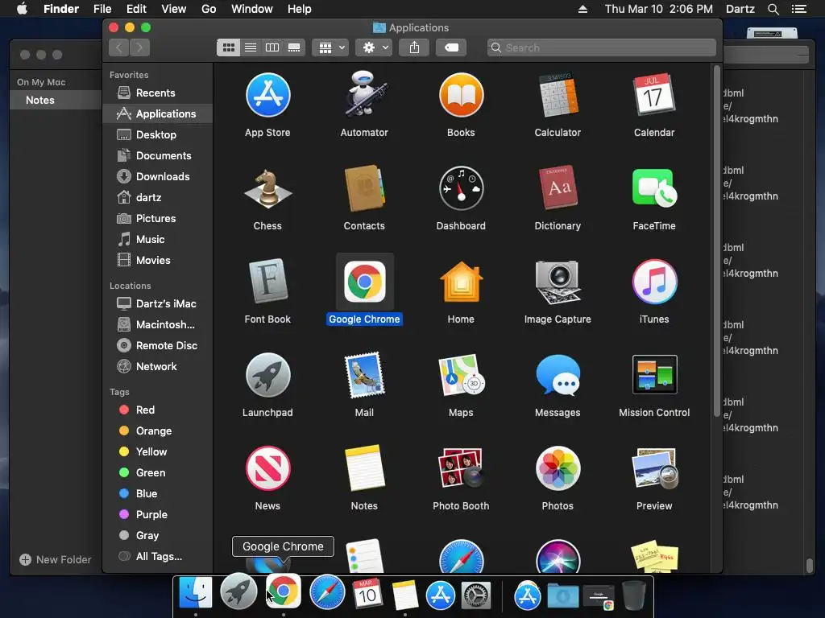
Task: Select the Image Capture app icon
Action: (x=558, y=282)
